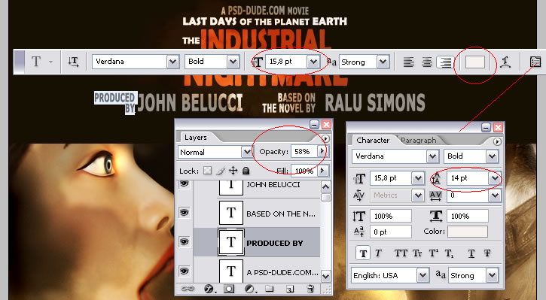Open font family Verdana dropdown in options bar
The width and height of the screenshot is (546, 300).
coord(172,62)
